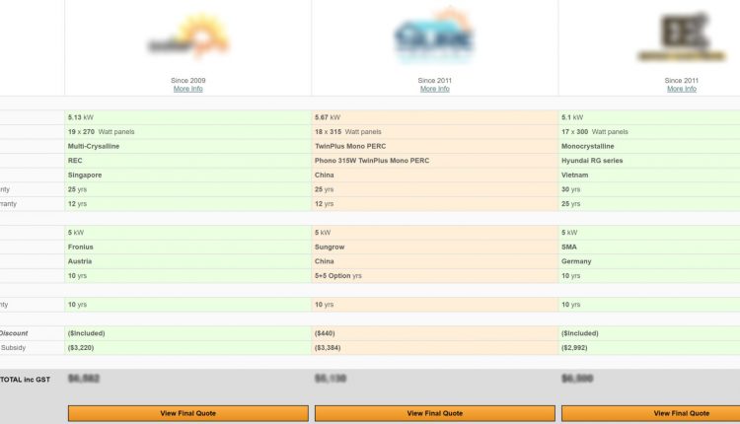
Task: Select the Multi-Crysalline panel type cell
Action: 187,146
